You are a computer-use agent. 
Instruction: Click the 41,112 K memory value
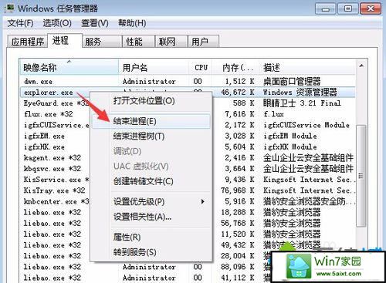(x=238, y=278)
